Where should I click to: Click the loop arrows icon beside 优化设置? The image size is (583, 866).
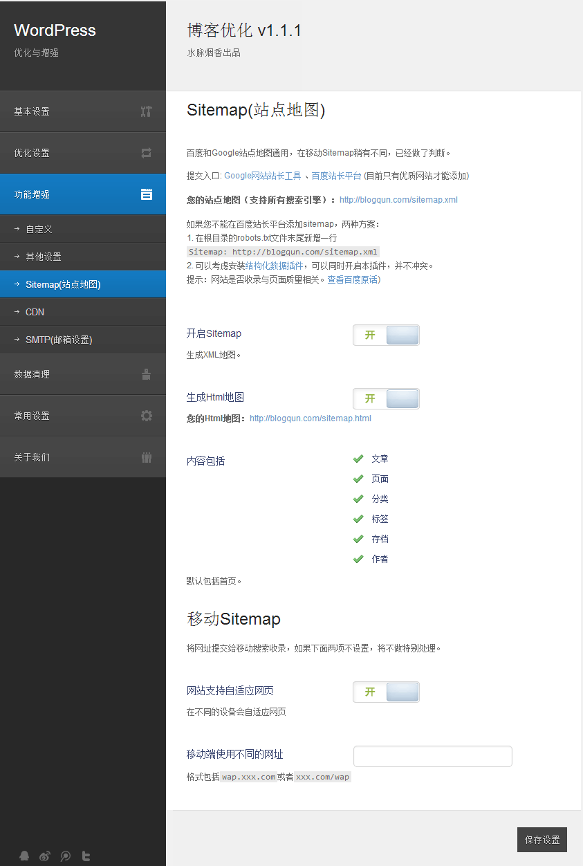[x=146, y=153]
